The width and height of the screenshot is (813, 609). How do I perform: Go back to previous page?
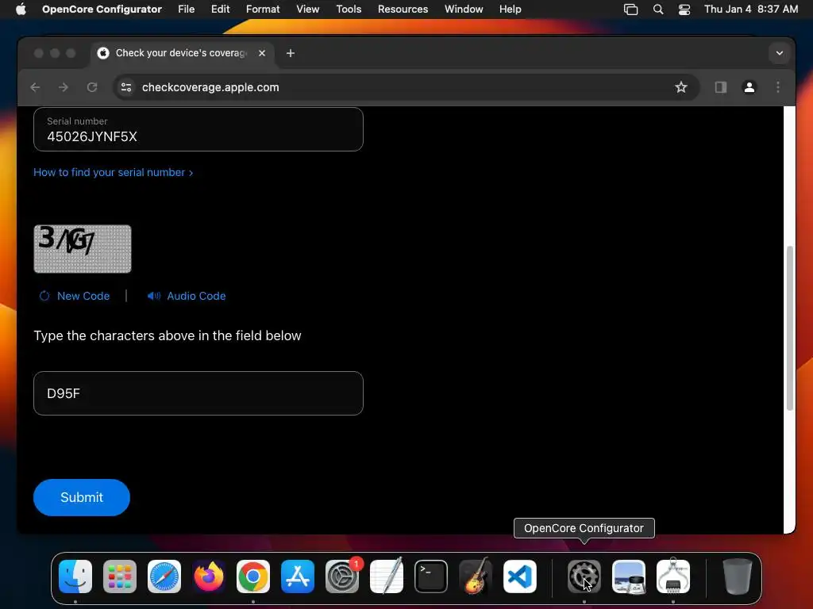point(35,87)
